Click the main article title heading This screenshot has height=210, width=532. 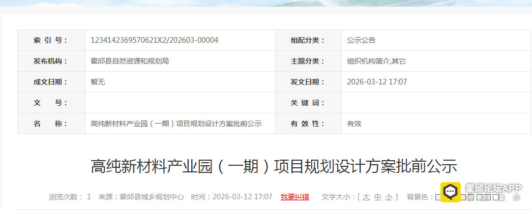(274, 166)
